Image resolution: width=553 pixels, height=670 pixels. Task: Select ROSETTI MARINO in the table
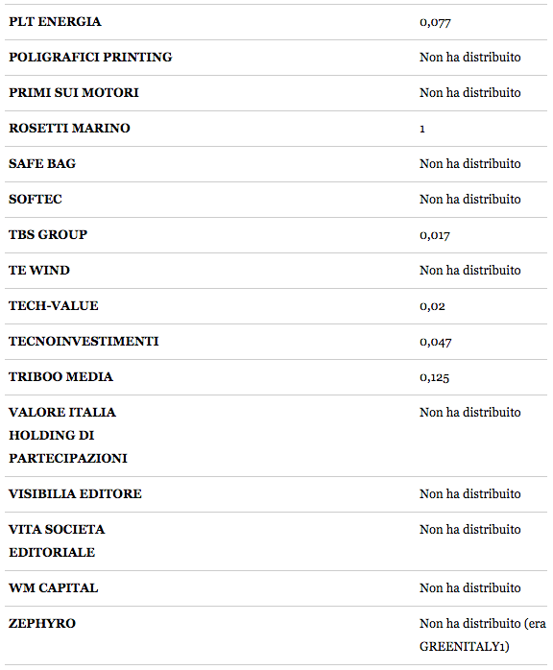(x=70, y=129)
